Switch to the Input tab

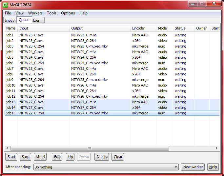[10, 20]
